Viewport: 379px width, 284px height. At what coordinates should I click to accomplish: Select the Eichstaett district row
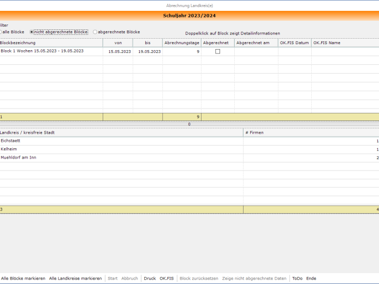[189, 141]
